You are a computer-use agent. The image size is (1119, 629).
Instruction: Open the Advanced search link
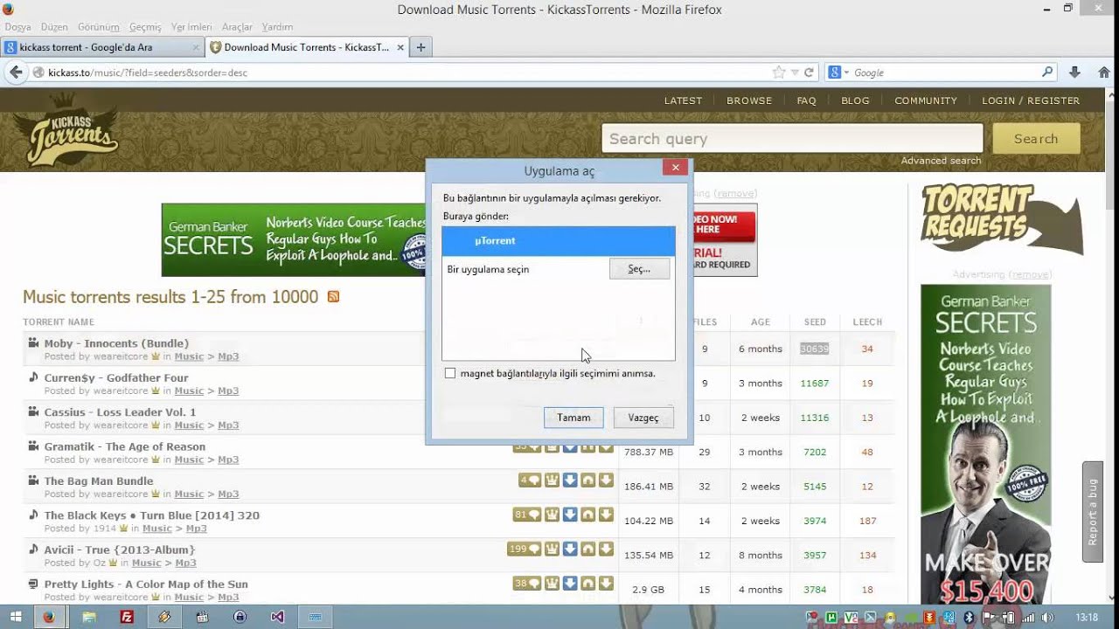[x=941, y=161]
